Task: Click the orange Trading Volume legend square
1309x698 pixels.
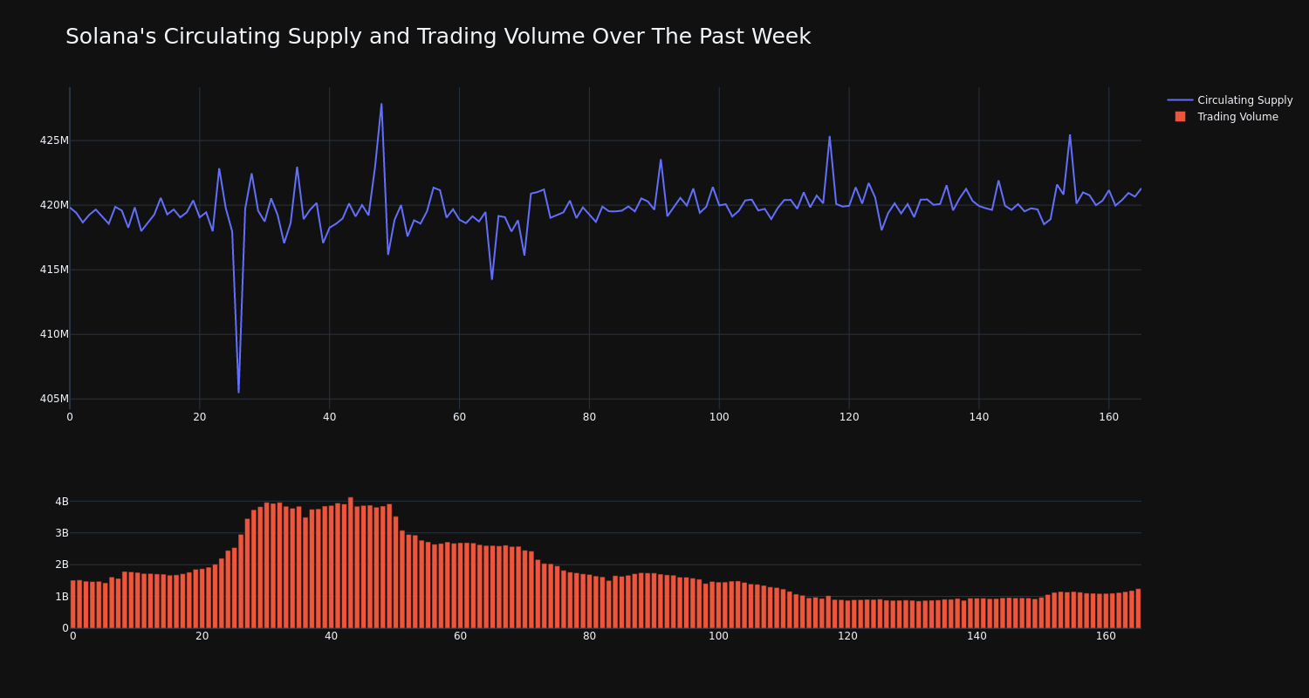Action: [1180, 117]
